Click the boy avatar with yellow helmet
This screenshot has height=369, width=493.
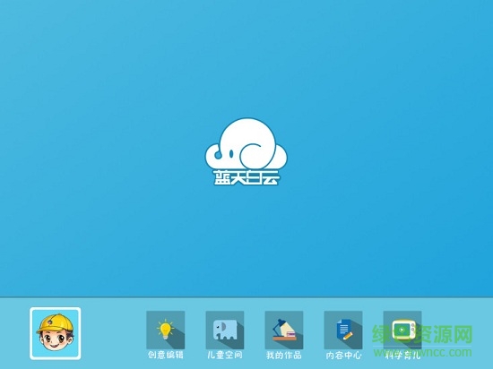[x=56, y=333]
